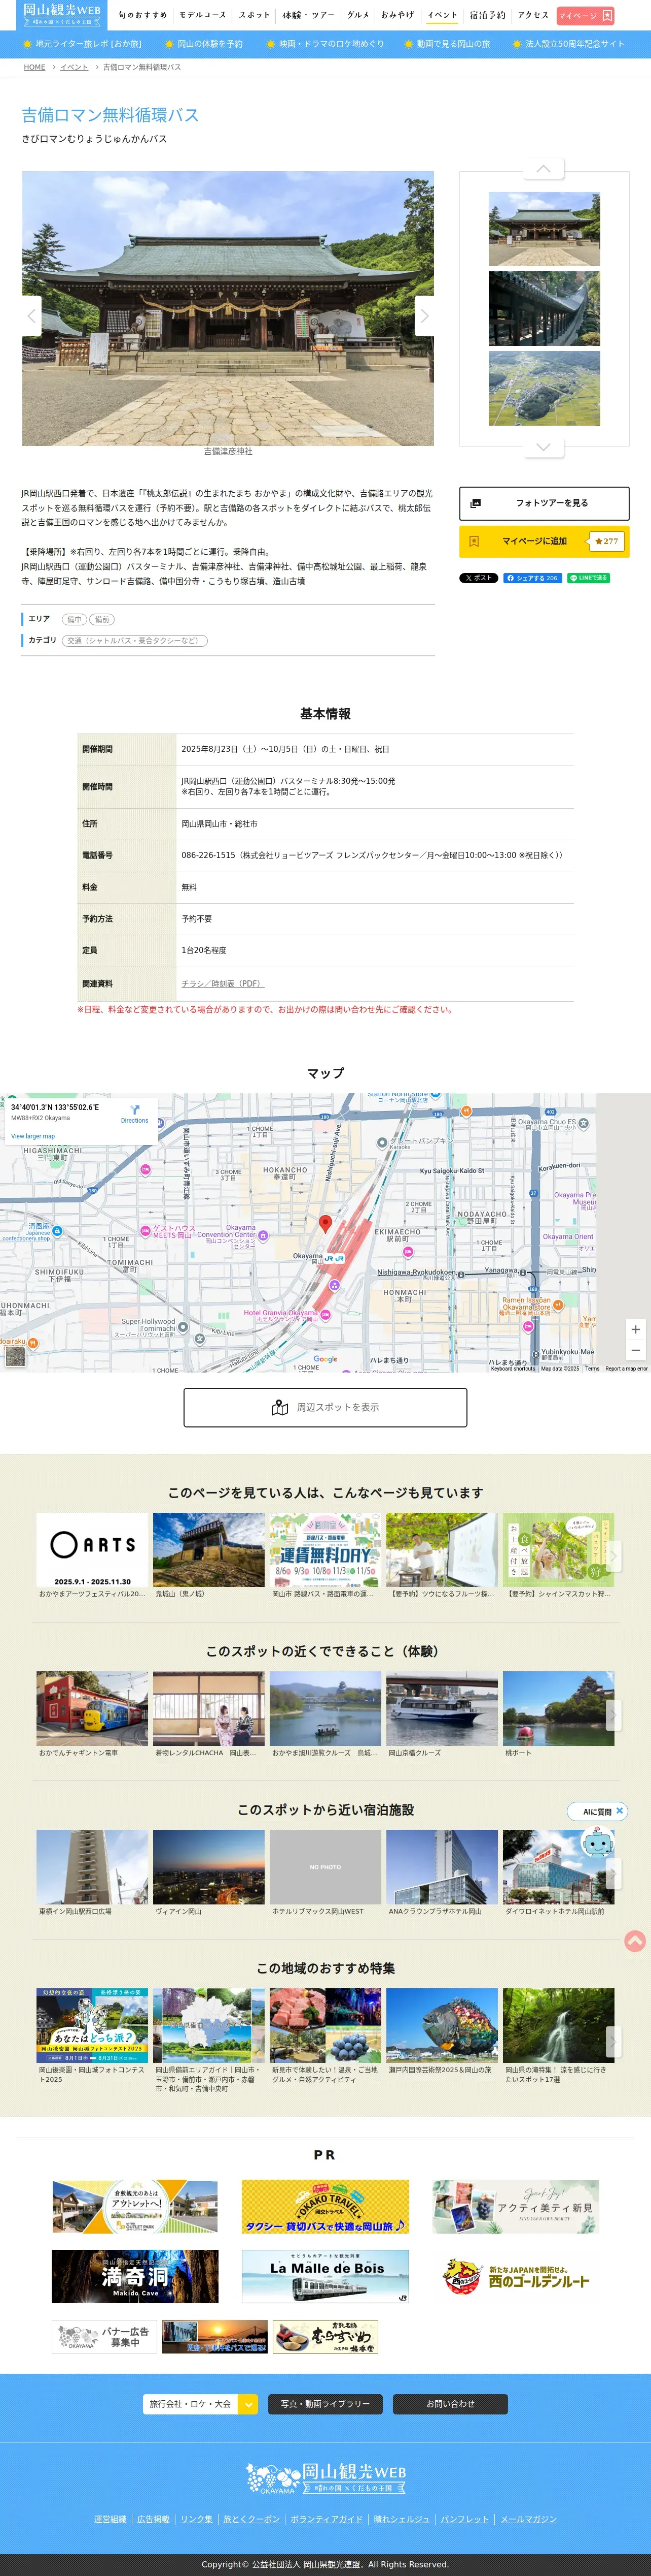The image size is (651, 2576).
Task: Click View larger map link
Action: [x=33, y=1136]
